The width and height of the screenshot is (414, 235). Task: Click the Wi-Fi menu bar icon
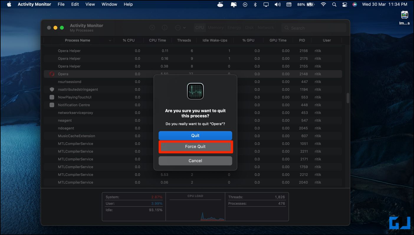[x=323, y=4]
